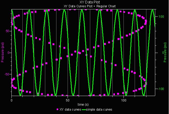Click the magenta -50 tick on left axis
The height and width of the screenshot is (114, 169).
pos(7,74)
